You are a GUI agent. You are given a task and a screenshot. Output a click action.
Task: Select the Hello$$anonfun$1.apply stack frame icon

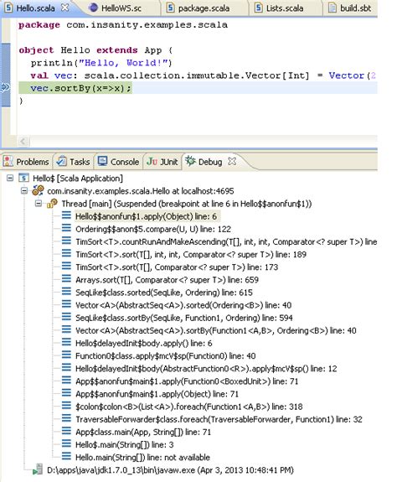66,215
